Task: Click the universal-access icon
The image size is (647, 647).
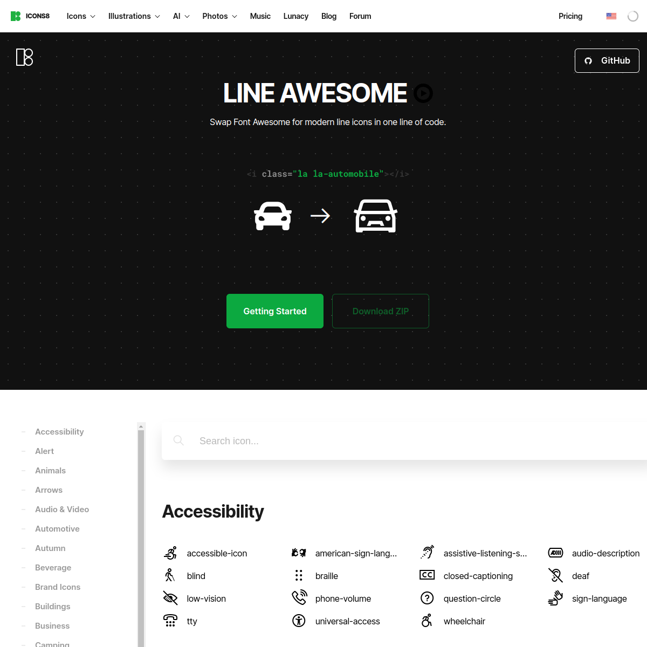Action: 299,621
